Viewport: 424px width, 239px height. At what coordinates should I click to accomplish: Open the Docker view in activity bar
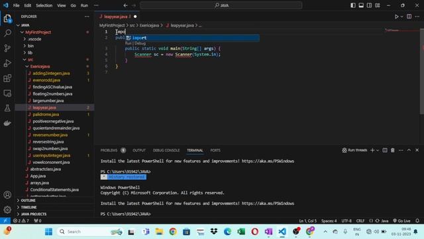coord(7,123)
